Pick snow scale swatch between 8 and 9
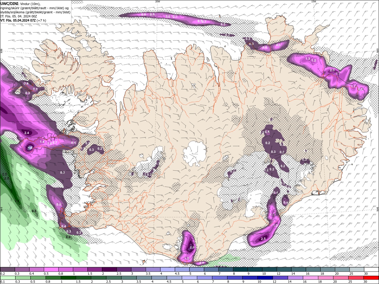 240,269
